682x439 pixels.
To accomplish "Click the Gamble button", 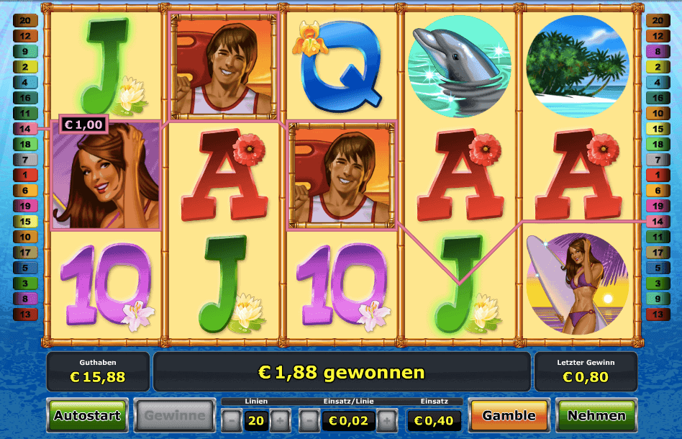I will pyautogui.click(x=509, y=415).
